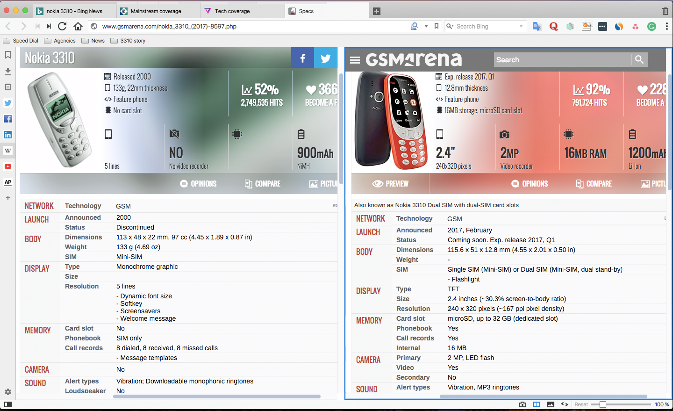Switch to nokia 3310 - Bing News tab
The image size is (673, 411).
(x=74, y=11)
